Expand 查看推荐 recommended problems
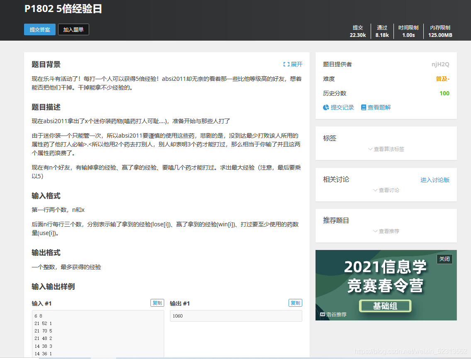The height and width of the screenshot is (359, 471). [x=386, y=231]
